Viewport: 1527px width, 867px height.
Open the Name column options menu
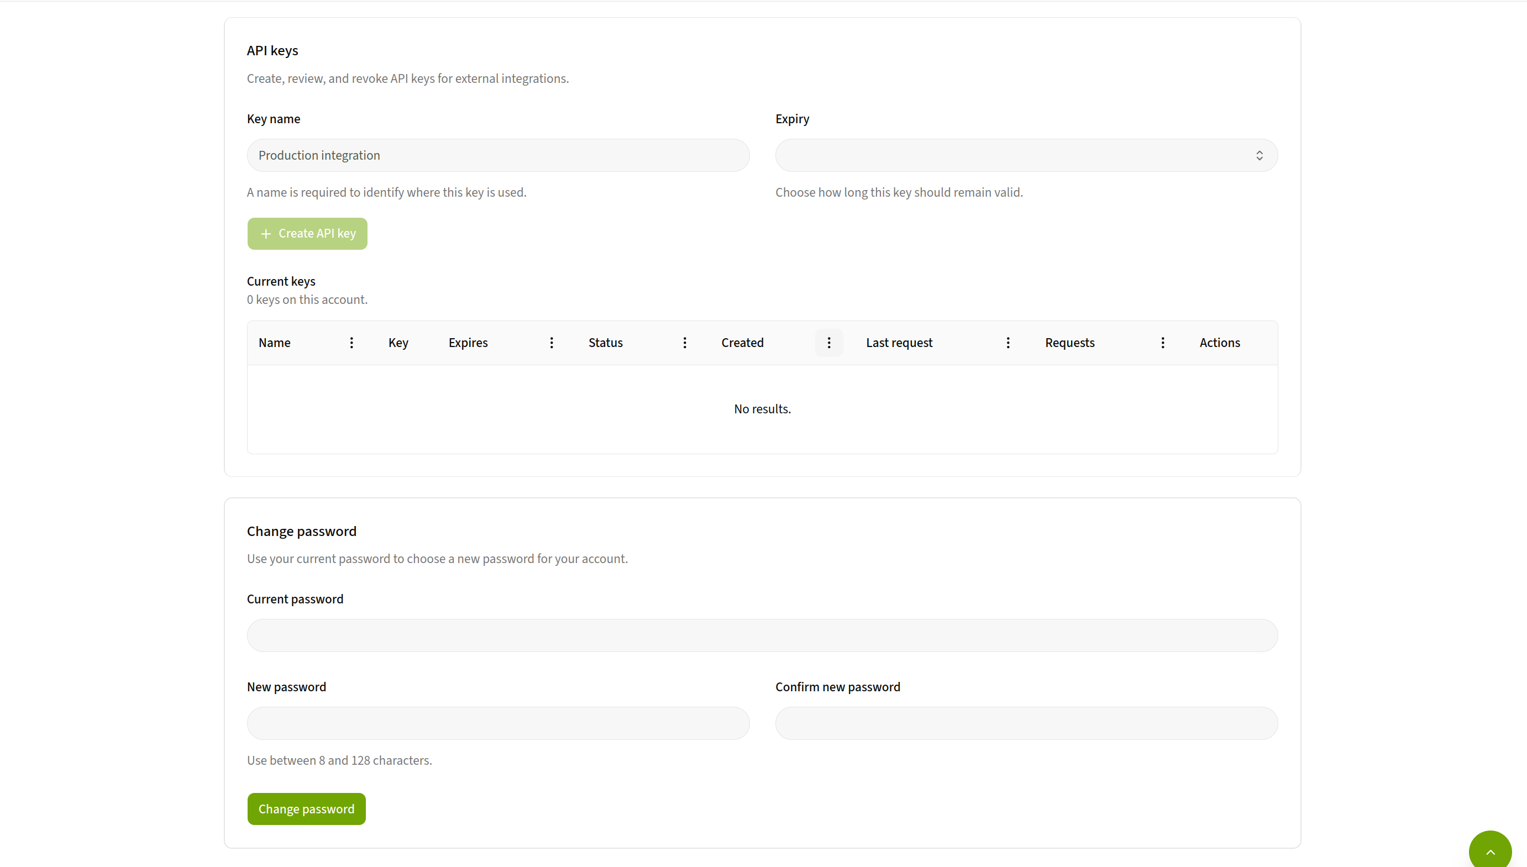[x=351, y=343]
